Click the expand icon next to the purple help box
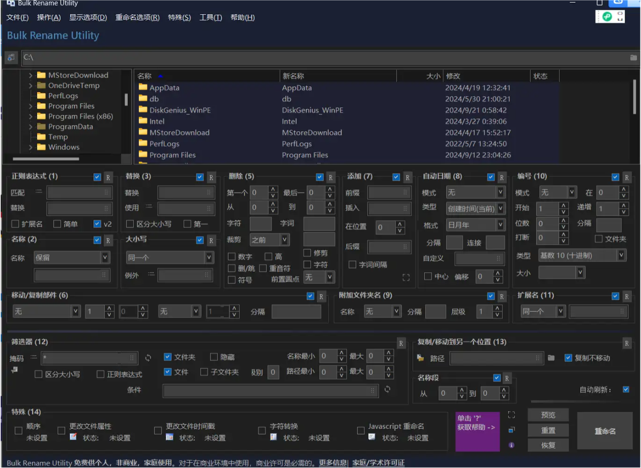The height and width of the screenshot is (468, 641). click(x=512, y=415)
